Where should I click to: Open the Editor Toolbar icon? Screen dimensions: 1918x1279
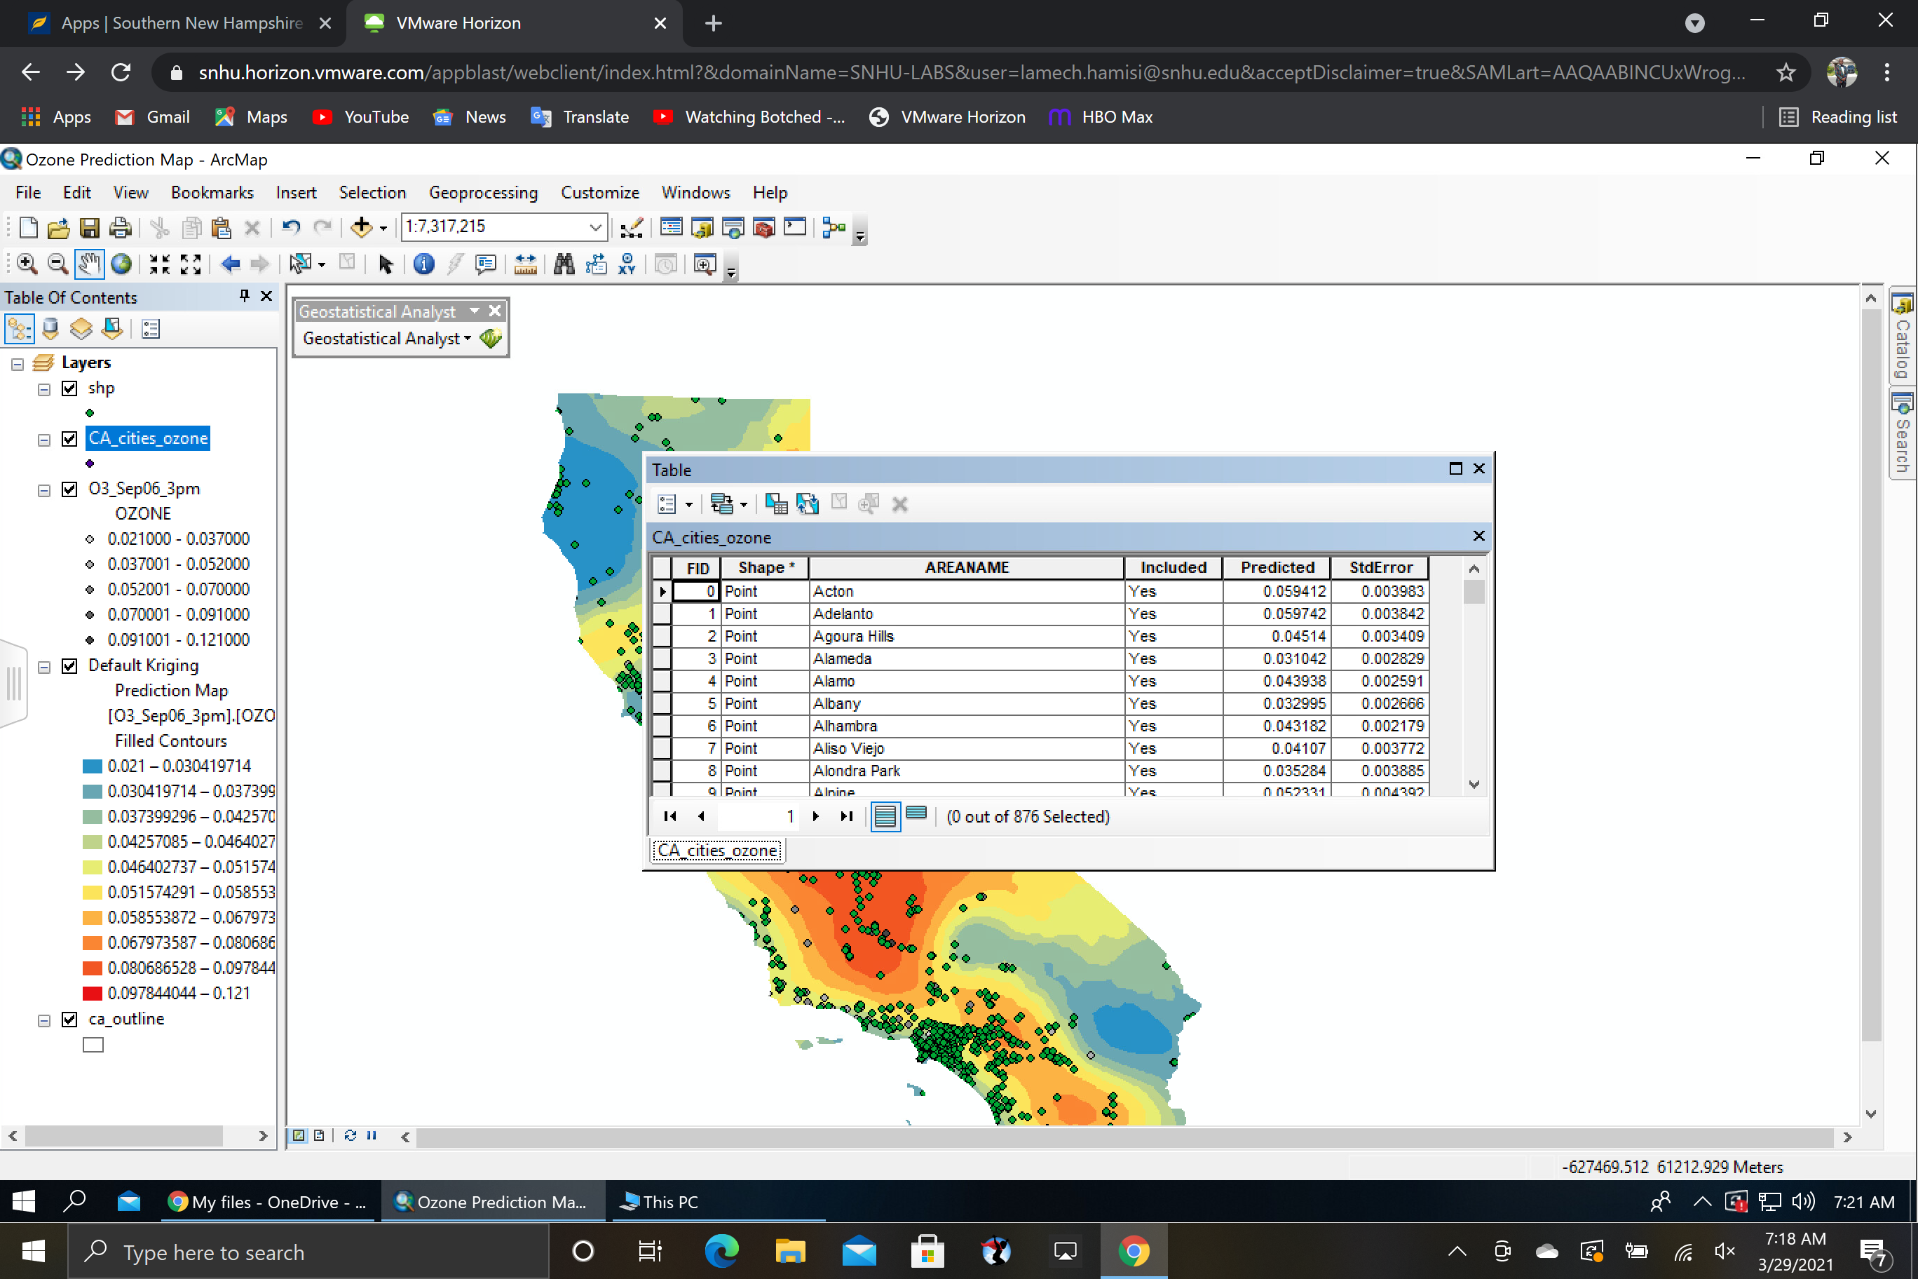(631, 228)
